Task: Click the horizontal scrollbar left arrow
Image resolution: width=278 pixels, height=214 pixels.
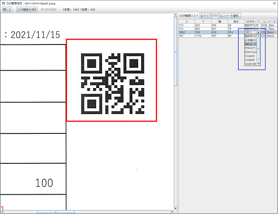Action: tap(2, 212)
